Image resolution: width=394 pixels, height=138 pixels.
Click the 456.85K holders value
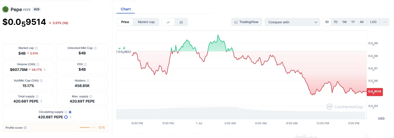[x=82, y=86]
